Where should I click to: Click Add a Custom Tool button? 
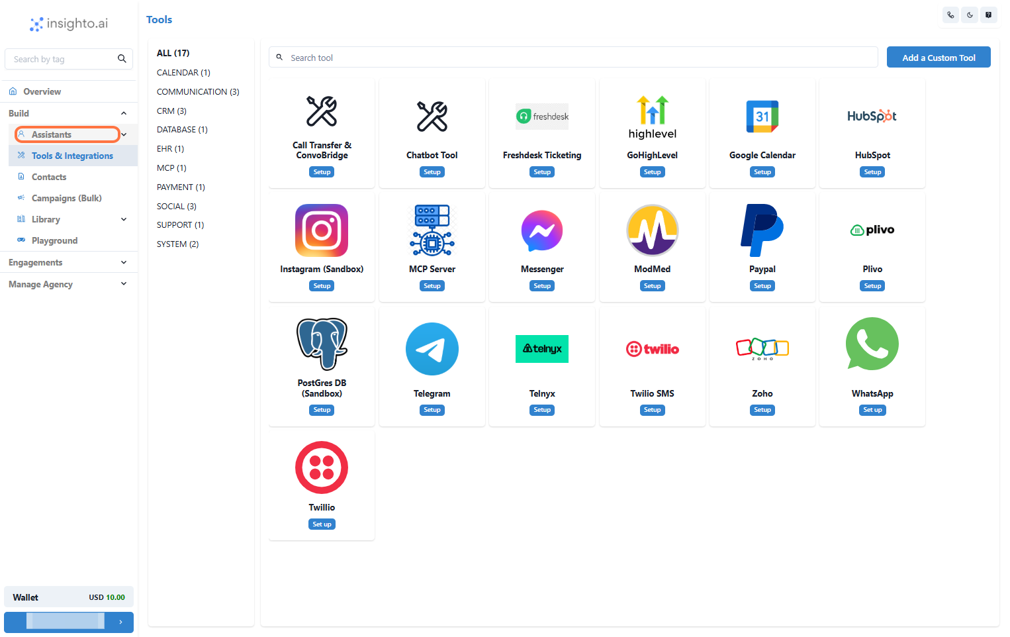tap(939, 58)
